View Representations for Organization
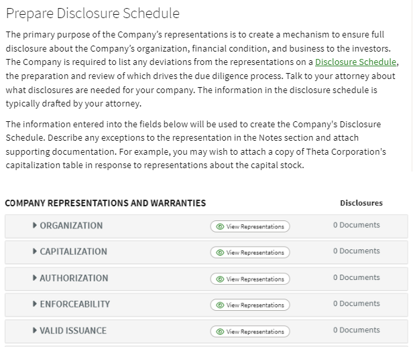The height and width of the screenshot is (347, 413). click(250, 226)
